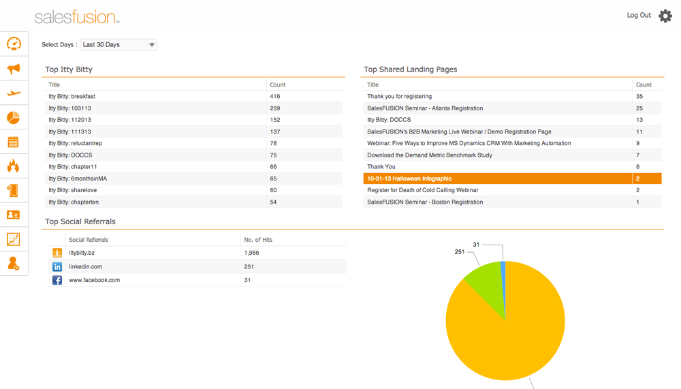Viewport: 681px width, 389px height.
Task: Click the Facebook referral icon
Action: tap(57, 281)
